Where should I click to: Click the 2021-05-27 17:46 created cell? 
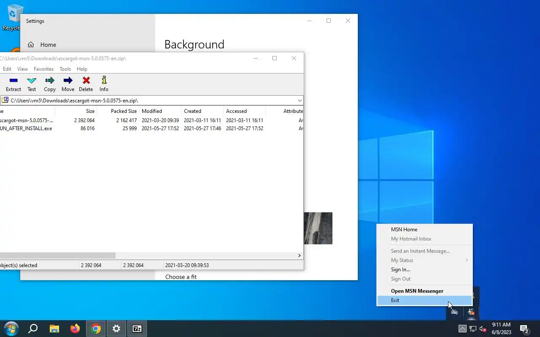pyautogui.click(x=202, y=128)
